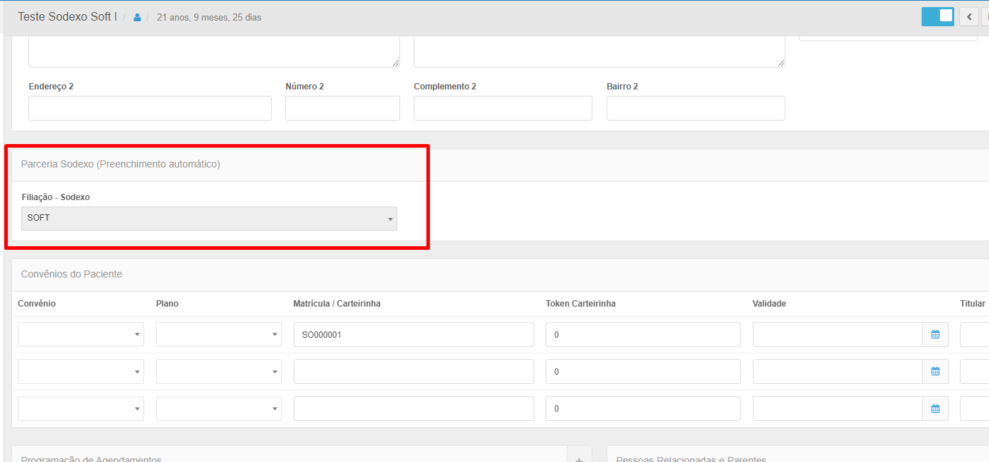989x462 pixels.
Task: Focus the Bairro 2 input field
Action: tap(696, 108)
